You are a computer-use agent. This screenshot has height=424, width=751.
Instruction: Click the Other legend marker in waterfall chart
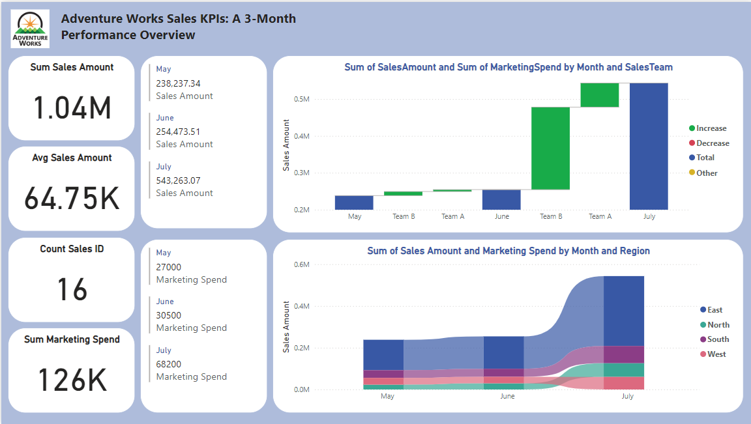692,173
